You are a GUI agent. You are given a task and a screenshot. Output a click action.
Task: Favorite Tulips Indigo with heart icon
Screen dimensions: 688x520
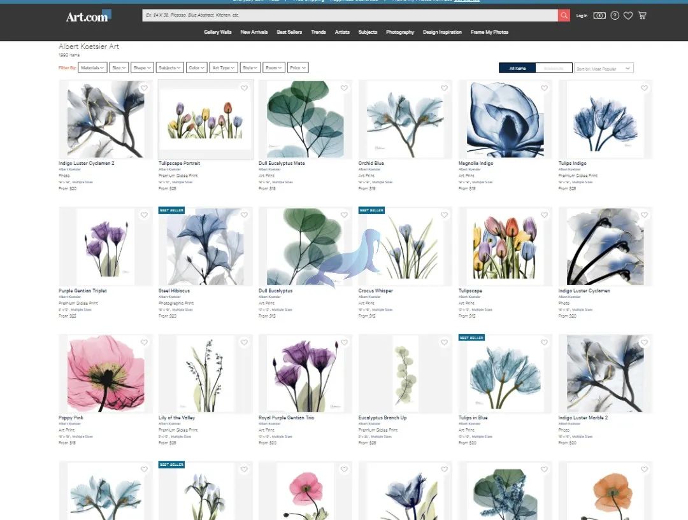tap(644, 88)
